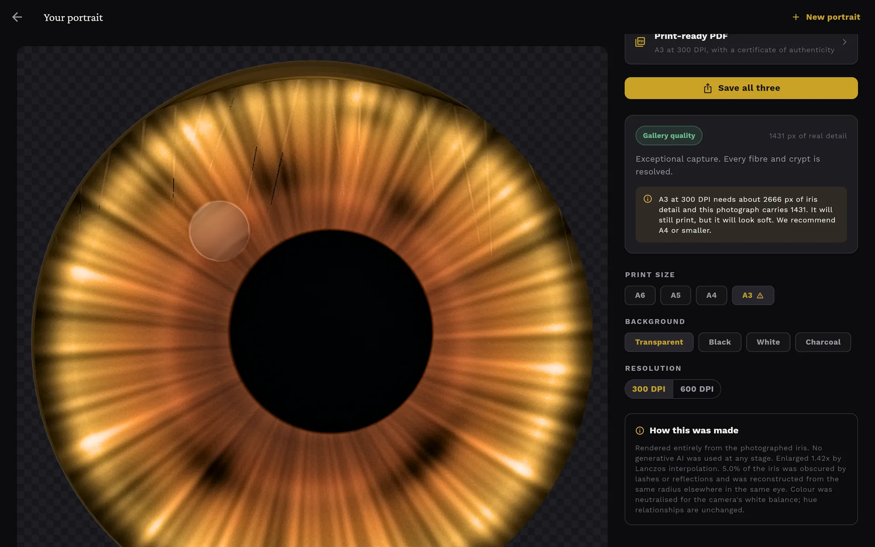The image size is (875, 547).
Task: Click info icon in A3 warning note
Action: click(648, 199)
